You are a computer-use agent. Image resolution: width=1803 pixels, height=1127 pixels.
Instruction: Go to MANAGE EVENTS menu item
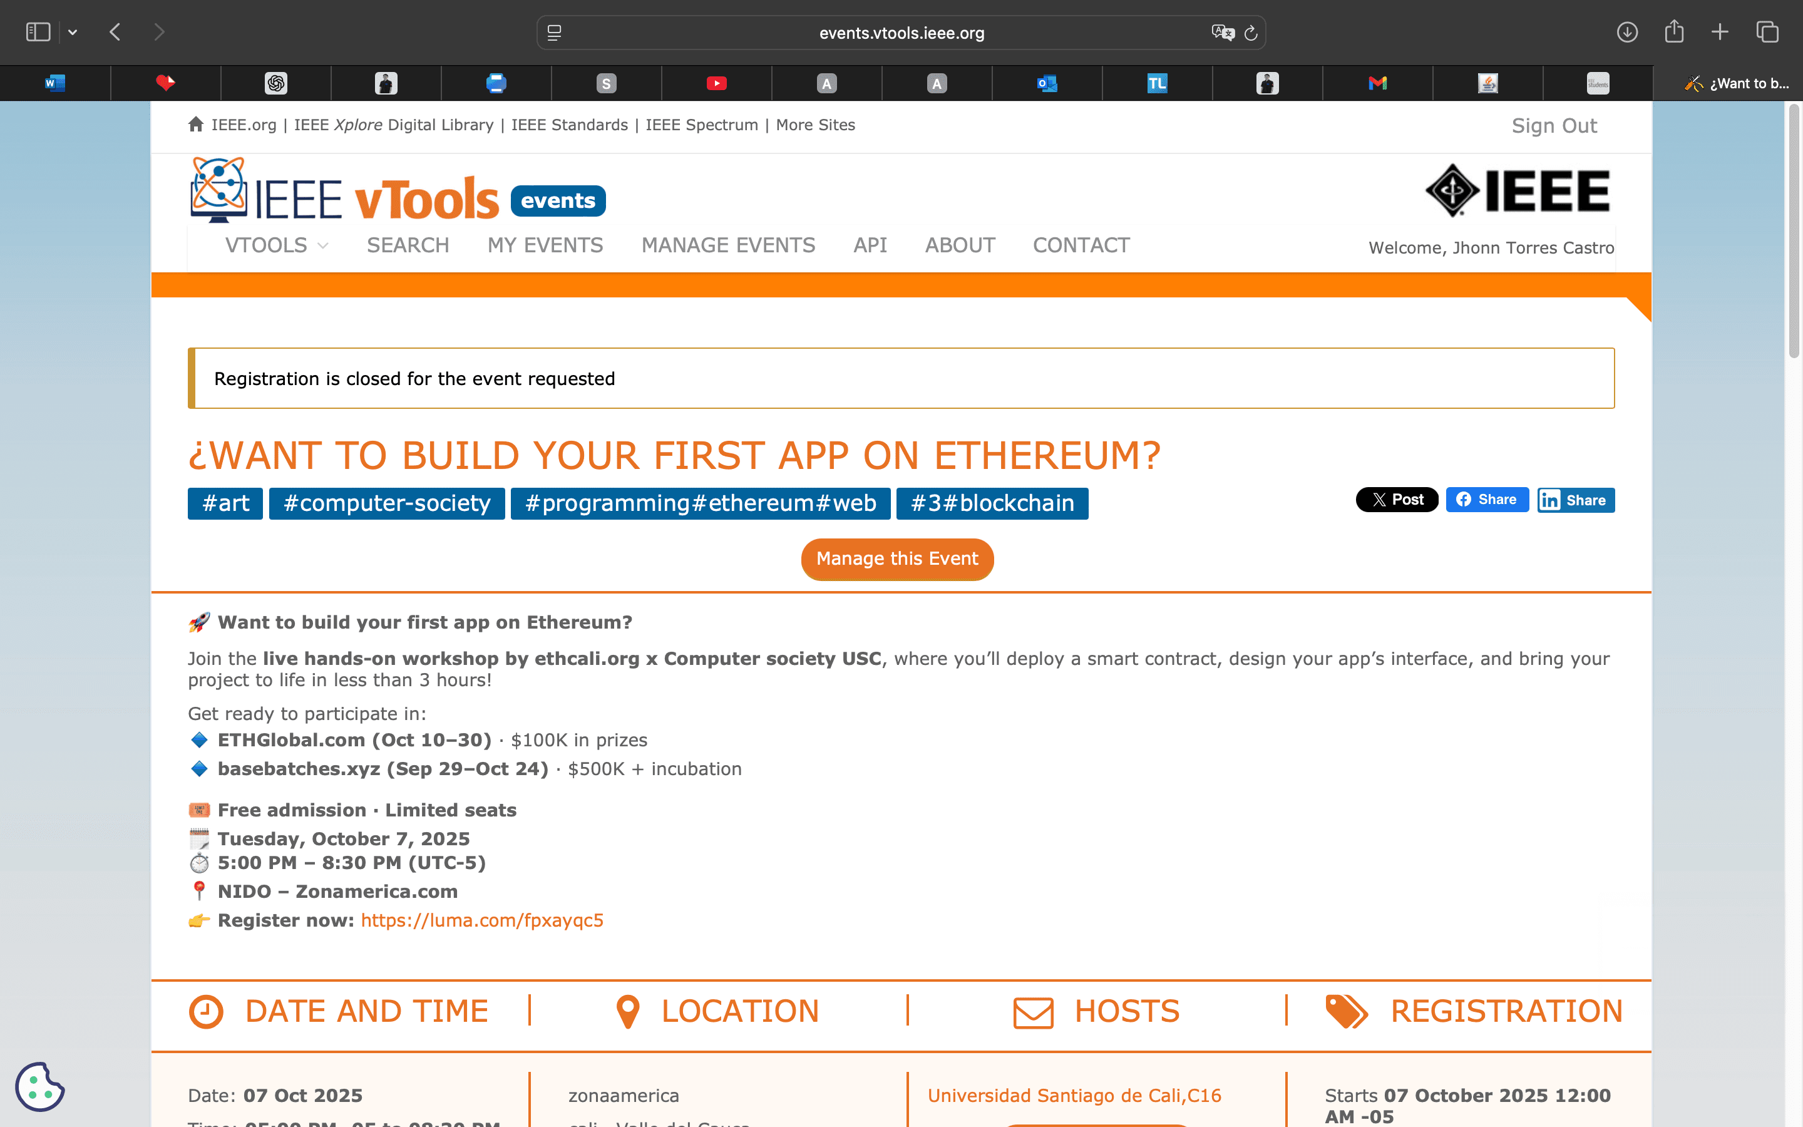pos(728,245)
